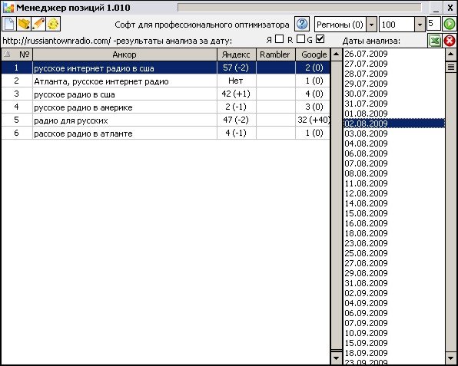Click the pencil edit project icon
458x366 pixels.
tap(38, 24)
